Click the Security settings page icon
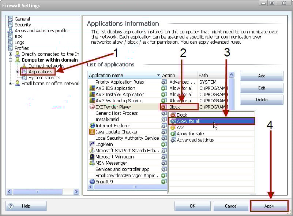Screen dimensions: 293x216 tap(10, 25)
